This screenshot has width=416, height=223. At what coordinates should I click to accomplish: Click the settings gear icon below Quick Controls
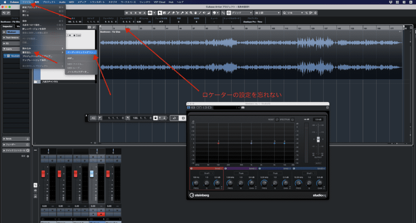(28, 156)
